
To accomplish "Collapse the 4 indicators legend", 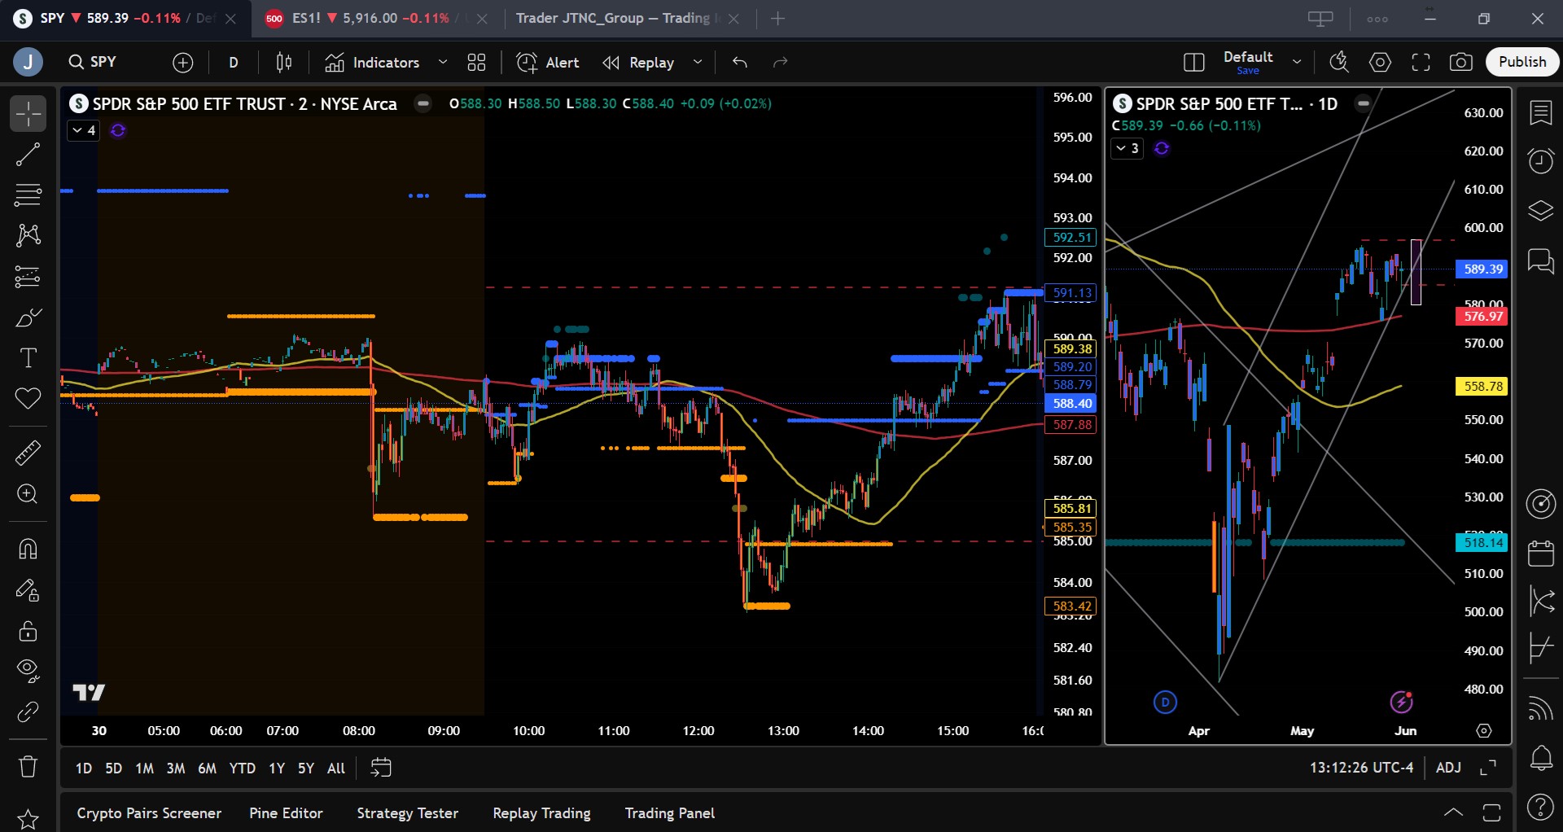I will click(83, 130).
